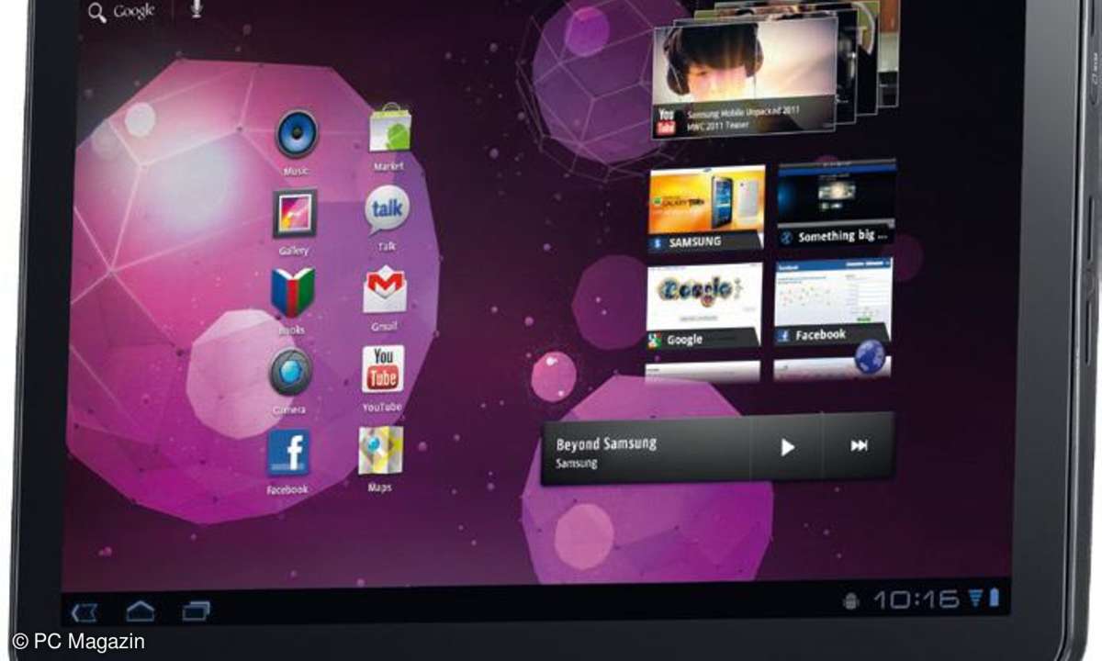The image size is (1102, 661).
Task: Start voice search with microphone icon
Action: pyautogui.click(x=196, y=9)
